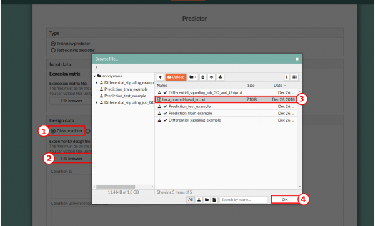
Task: Sort the file list by the Date column
Action: [x=280, y=86]
